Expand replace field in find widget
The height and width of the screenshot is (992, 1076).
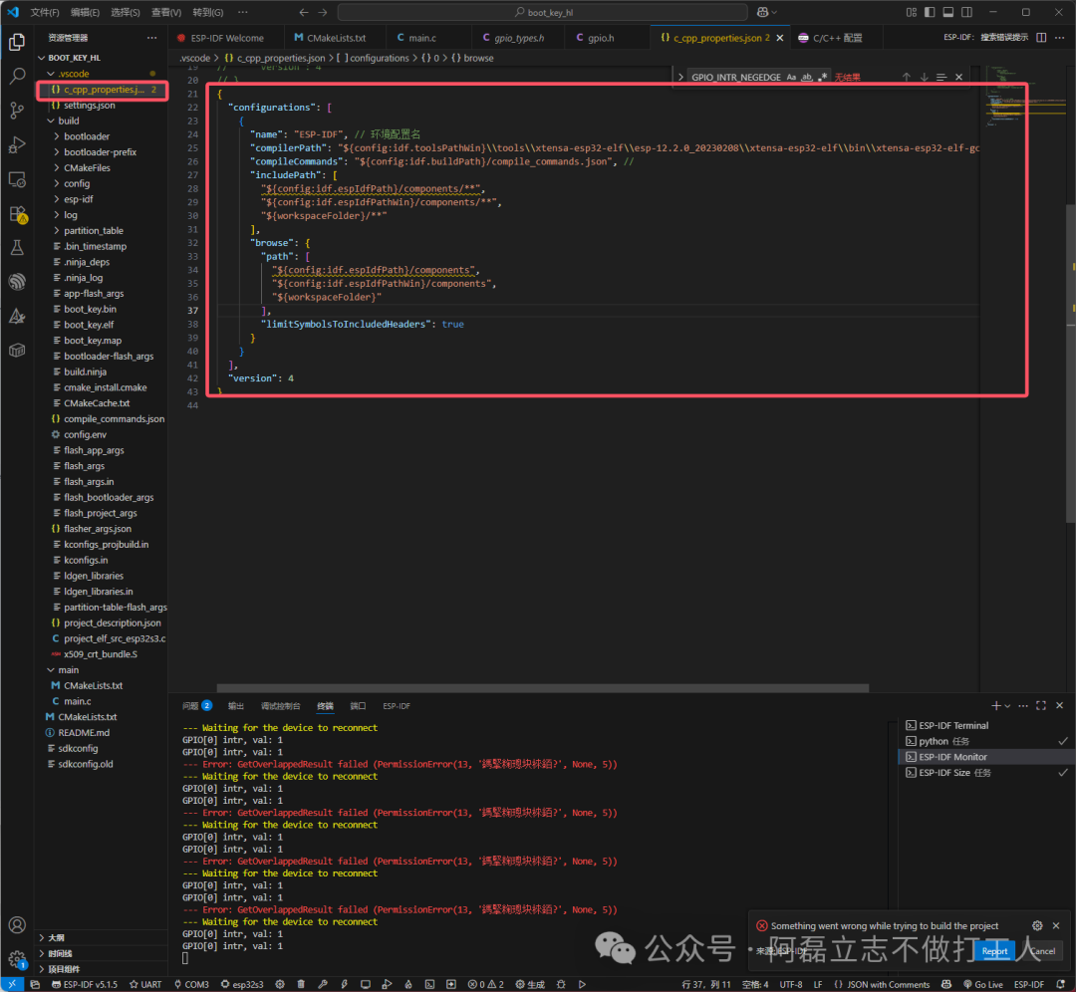point(680,77)
